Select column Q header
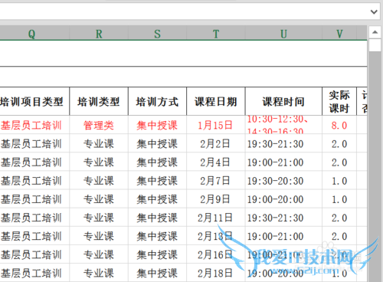 click(31, 34)
